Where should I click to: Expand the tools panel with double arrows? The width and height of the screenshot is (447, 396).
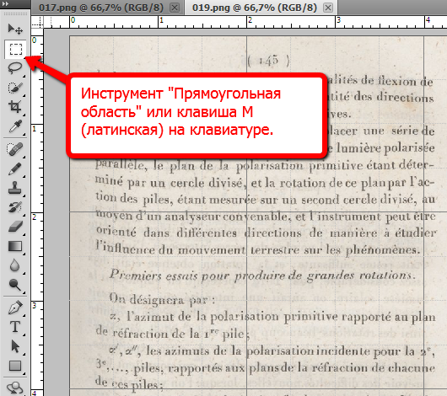pyautogui.click(x=5, y=3)
